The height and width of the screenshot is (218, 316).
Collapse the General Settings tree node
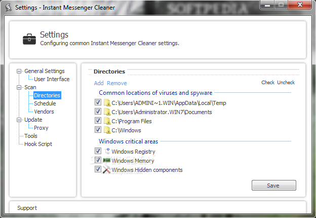(19, 71)
